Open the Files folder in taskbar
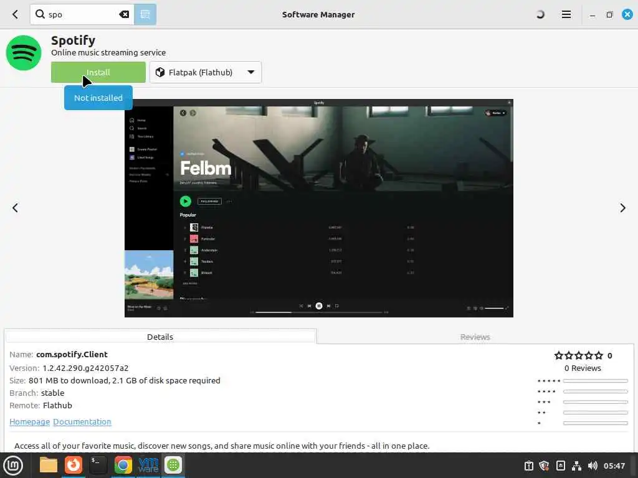Viewport: 638px width, 478px height. [49, 466]
